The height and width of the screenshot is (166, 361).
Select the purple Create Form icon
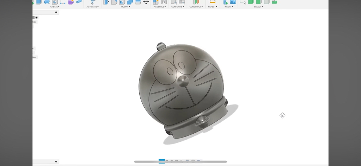71,2
